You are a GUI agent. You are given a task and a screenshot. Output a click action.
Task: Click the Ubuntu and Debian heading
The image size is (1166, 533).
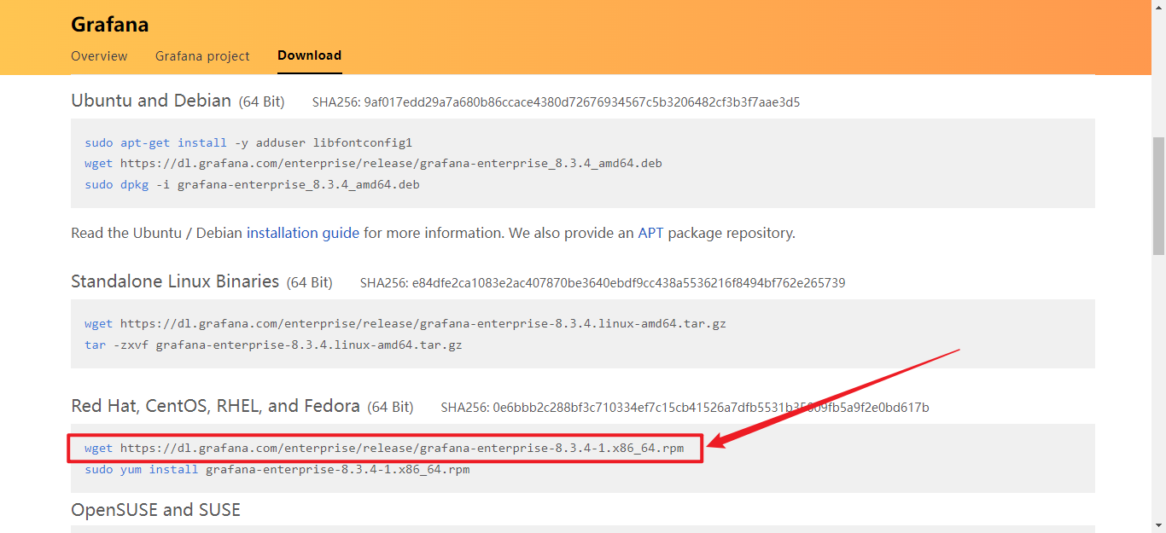pyautogui.click(x=151, y=101)
